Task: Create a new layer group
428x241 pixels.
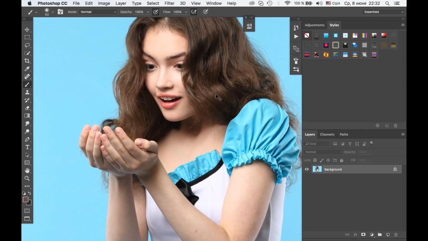Action: 380,235
